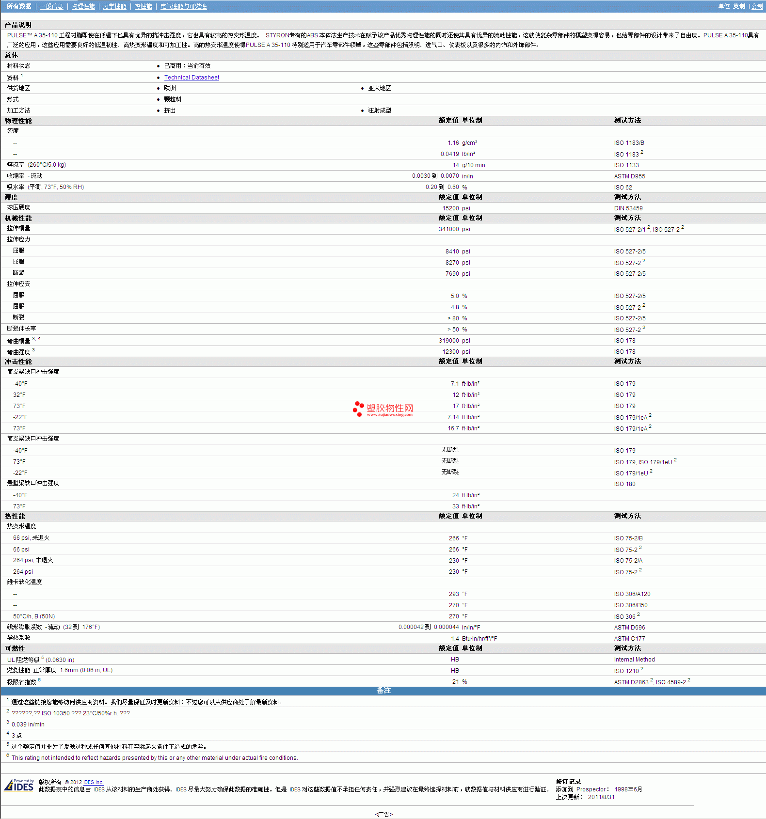Click the 拉伸应力 row label

pos(18,239)
